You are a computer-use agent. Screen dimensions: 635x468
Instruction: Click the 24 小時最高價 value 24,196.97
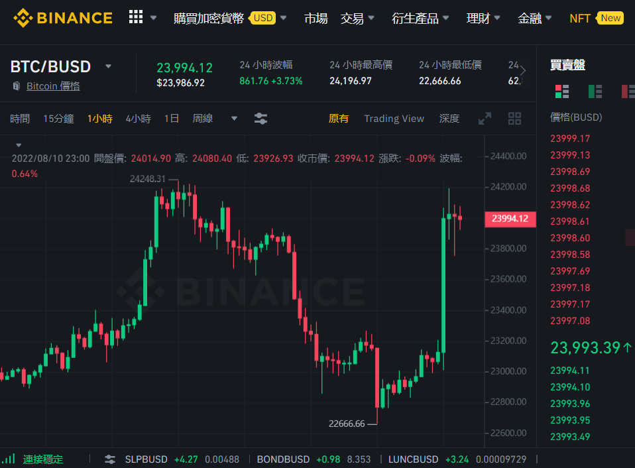tap(350, 81)
